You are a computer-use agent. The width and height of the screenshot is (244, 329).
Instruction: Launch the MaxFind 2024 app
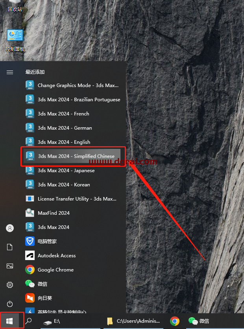[x=54, y=213]
